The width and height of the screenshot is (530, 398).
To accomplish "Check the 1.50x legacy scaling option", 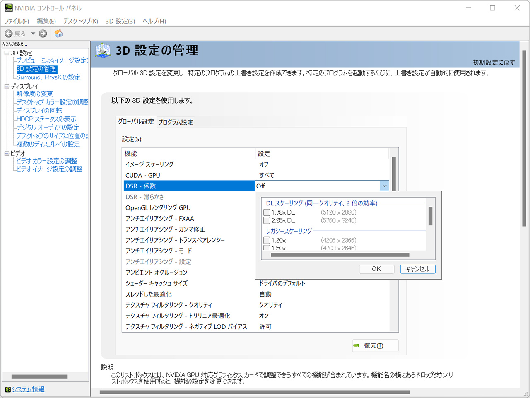I will coord(267,248).
